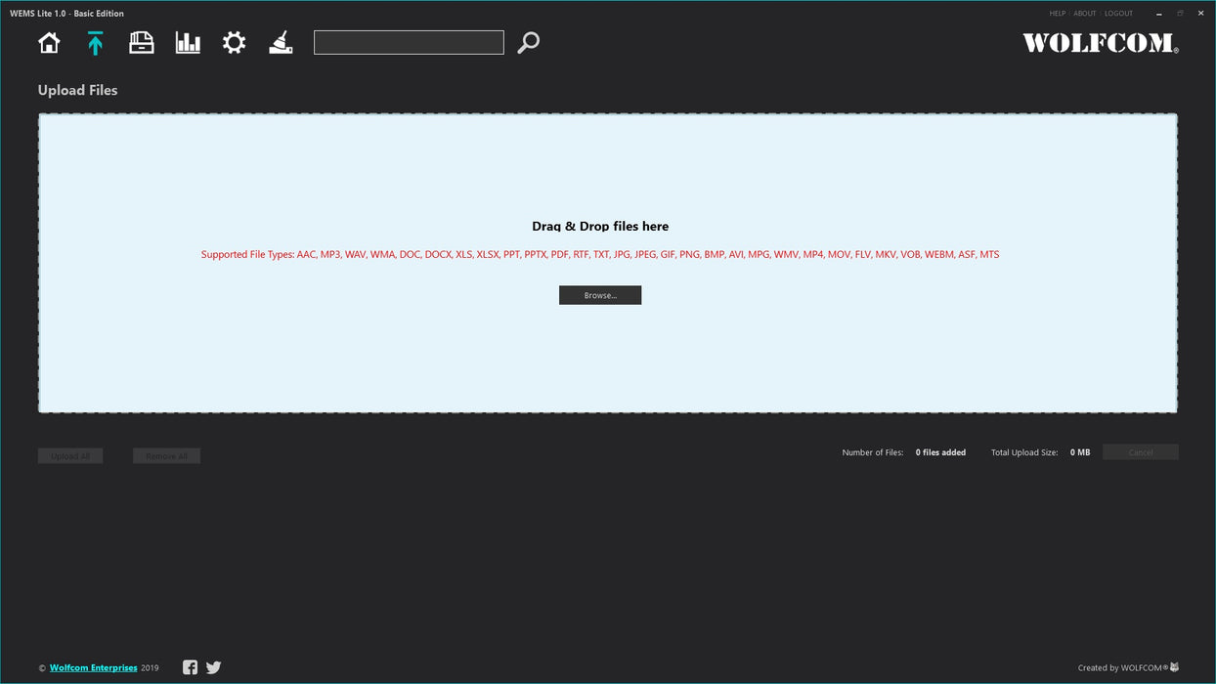Click the 'Created by WOLFCOM' footer text
This screenshot has width=1216, height=684.
[x=1123, y=668]
